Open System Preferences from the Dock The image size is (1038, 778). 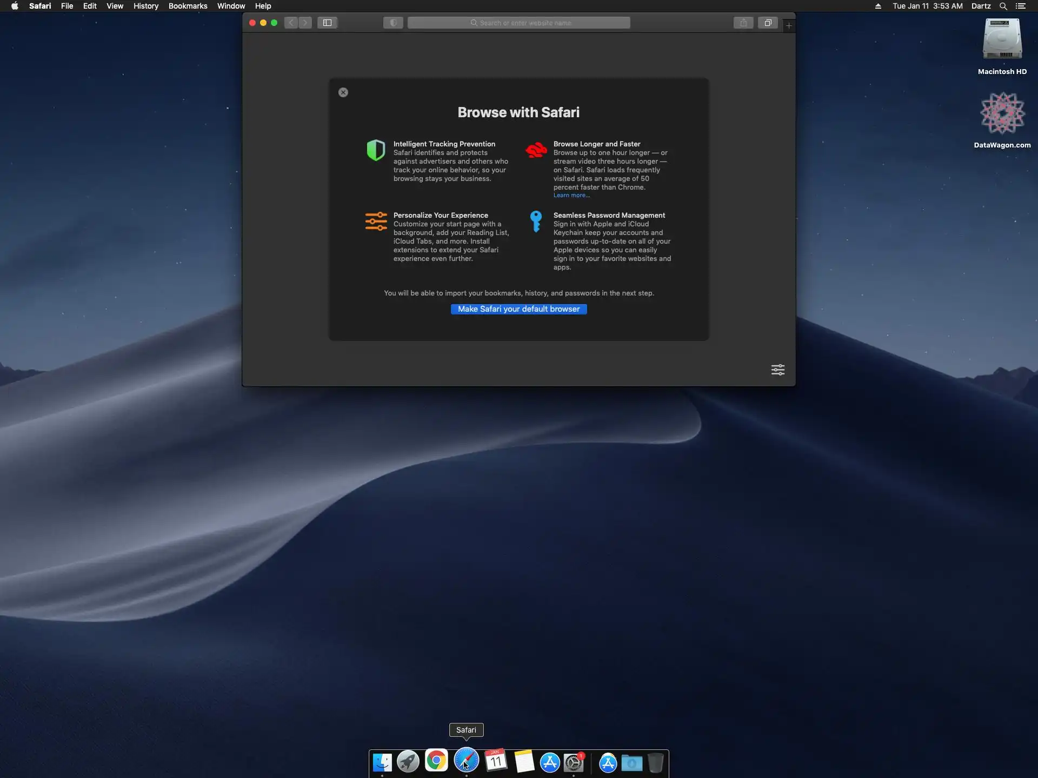tap(574, 762)
